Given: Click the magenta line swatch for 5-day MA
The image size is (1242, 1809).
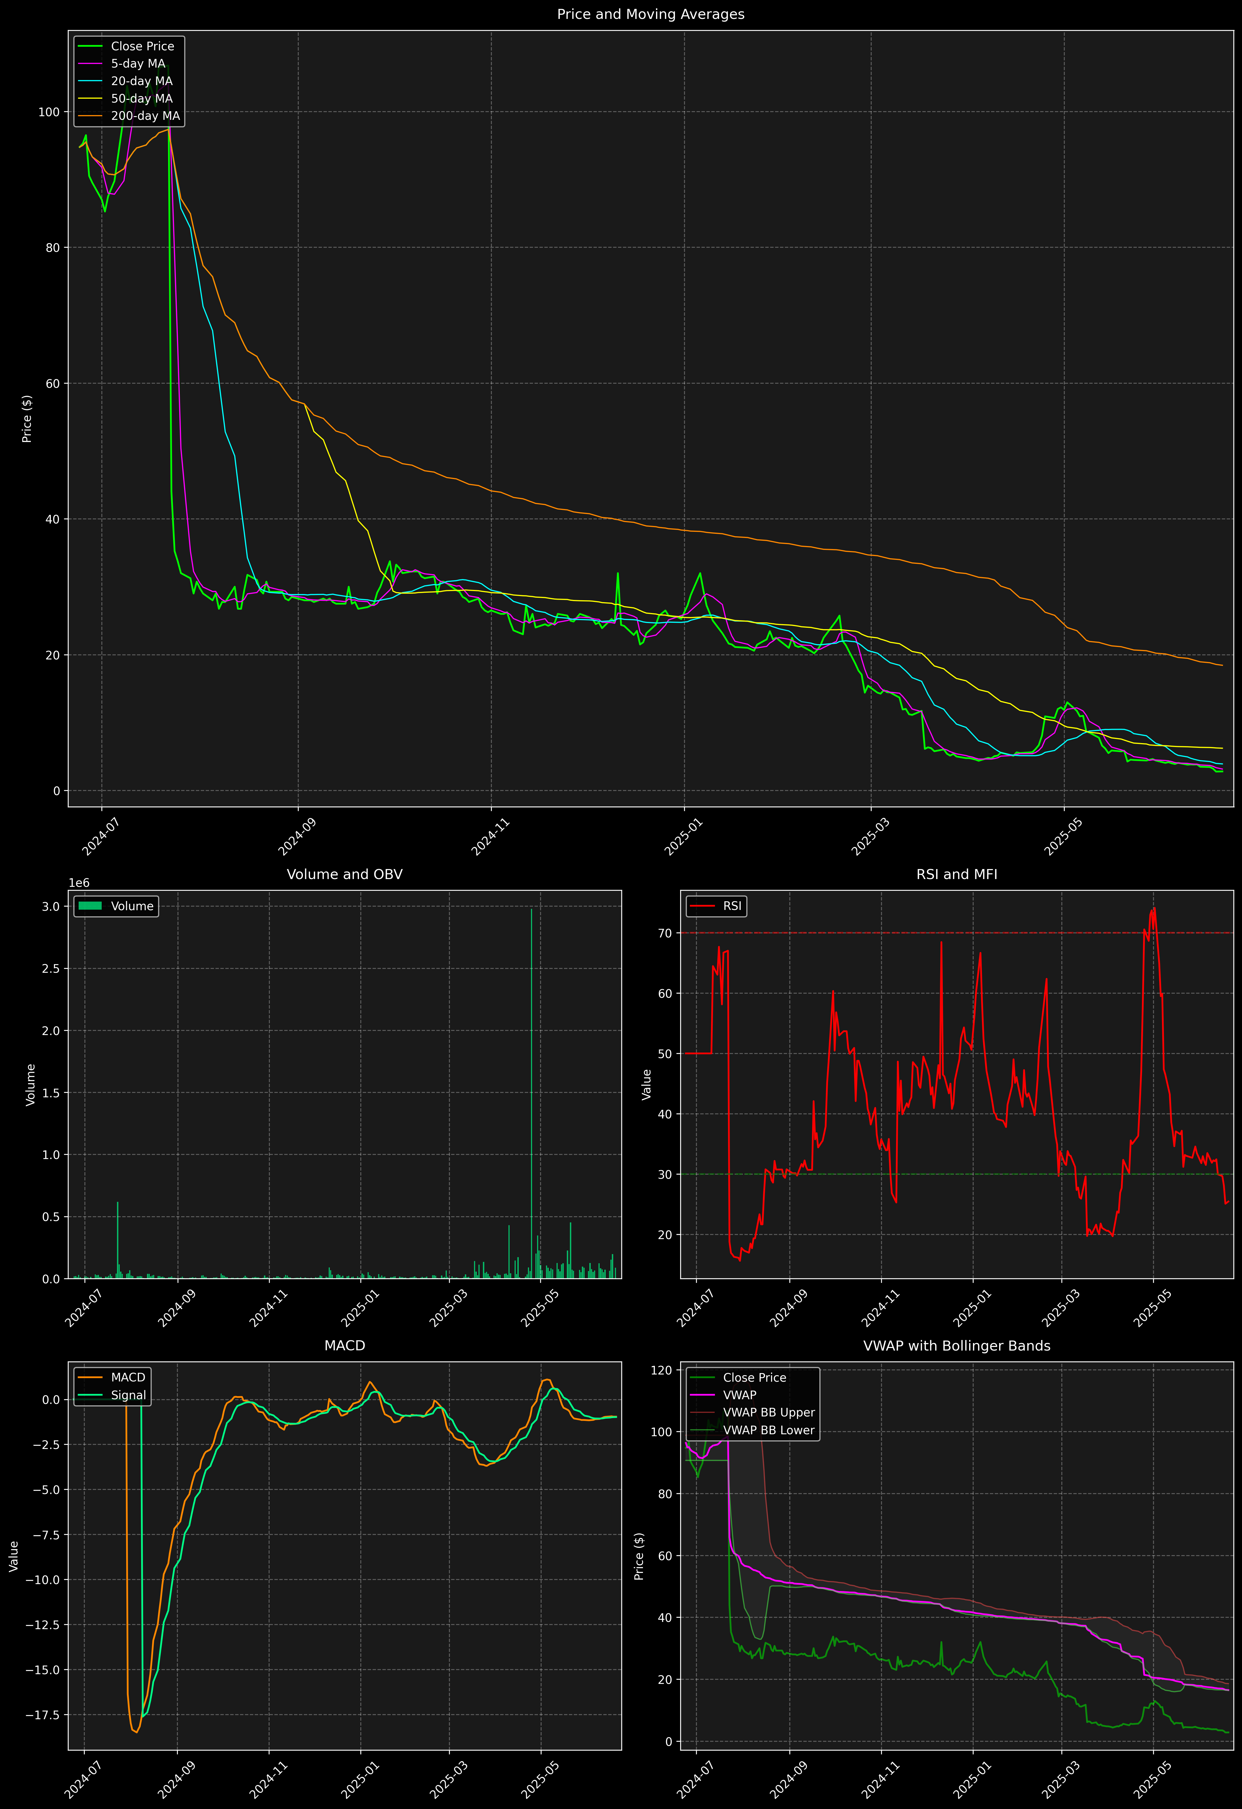Looking at the screenshot, I should pyautogui.click(x=90, y=64).
